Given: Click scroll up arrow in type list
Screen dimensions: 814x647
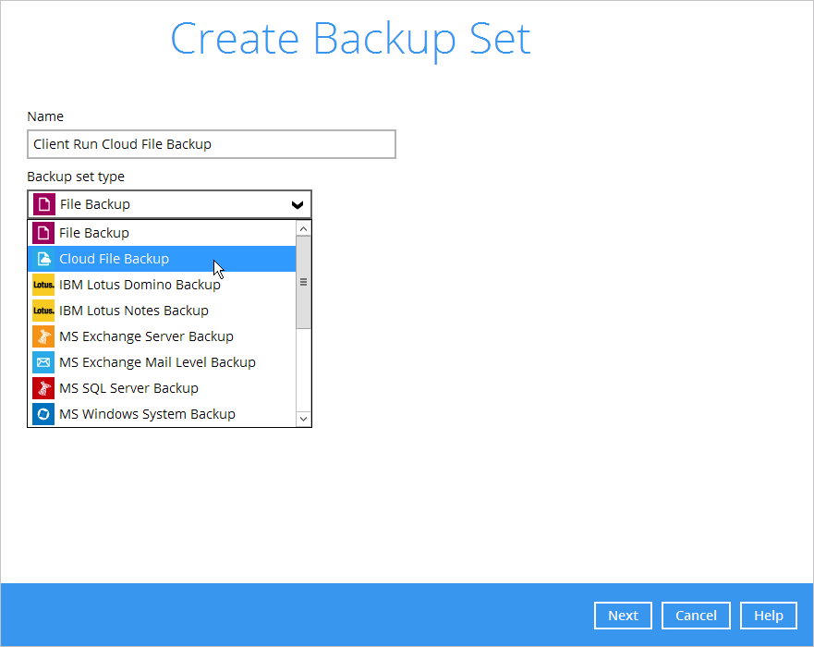Looking at the screenshot, I should 304,228.
